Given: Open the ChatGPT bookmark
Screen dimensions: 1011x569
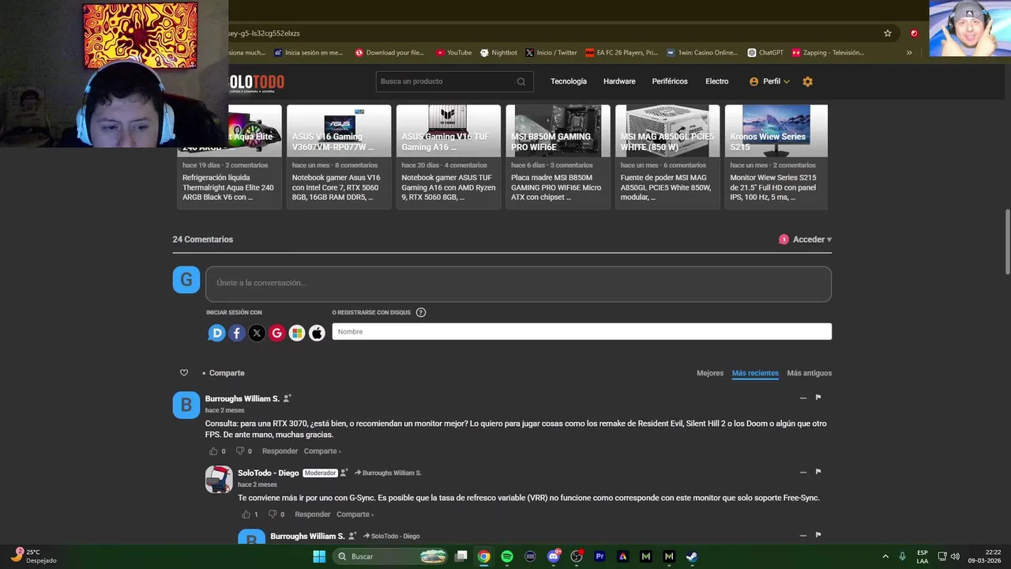Looking at the screenshot, I should click(765, 53).
